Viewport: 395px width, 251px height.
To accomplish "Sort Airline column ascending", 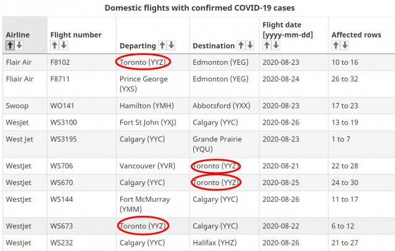I will click(x=10, y=45).
